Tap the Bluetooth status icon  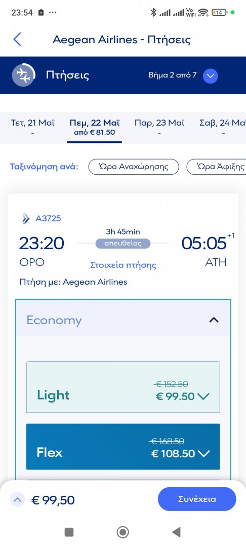click(x=153, y=13)
